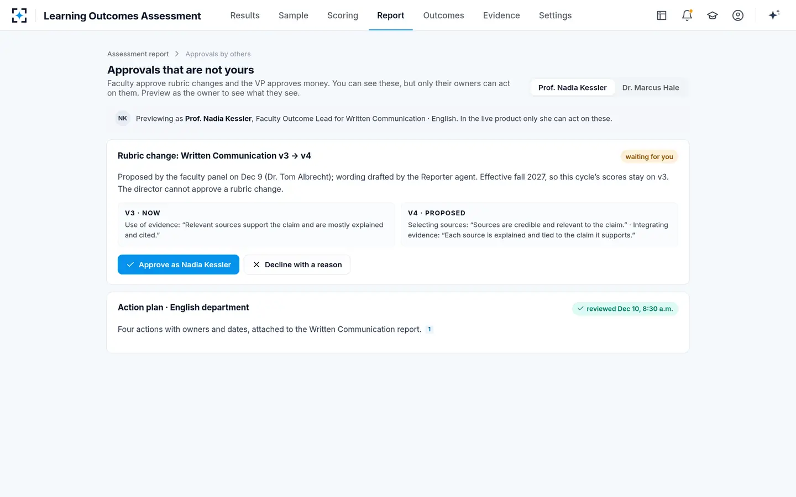Screen dimensions: 796x497
Task: Open the user account icon
Action: coord(738,15)
